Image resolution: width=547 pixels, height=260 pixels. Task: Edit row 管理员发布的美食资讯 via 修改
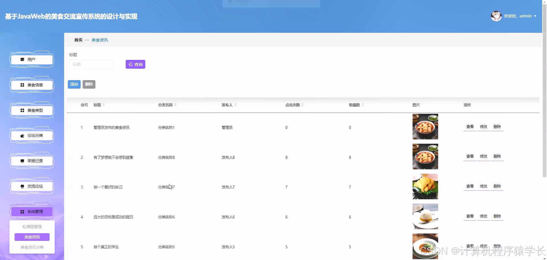(x=483, y=127)
